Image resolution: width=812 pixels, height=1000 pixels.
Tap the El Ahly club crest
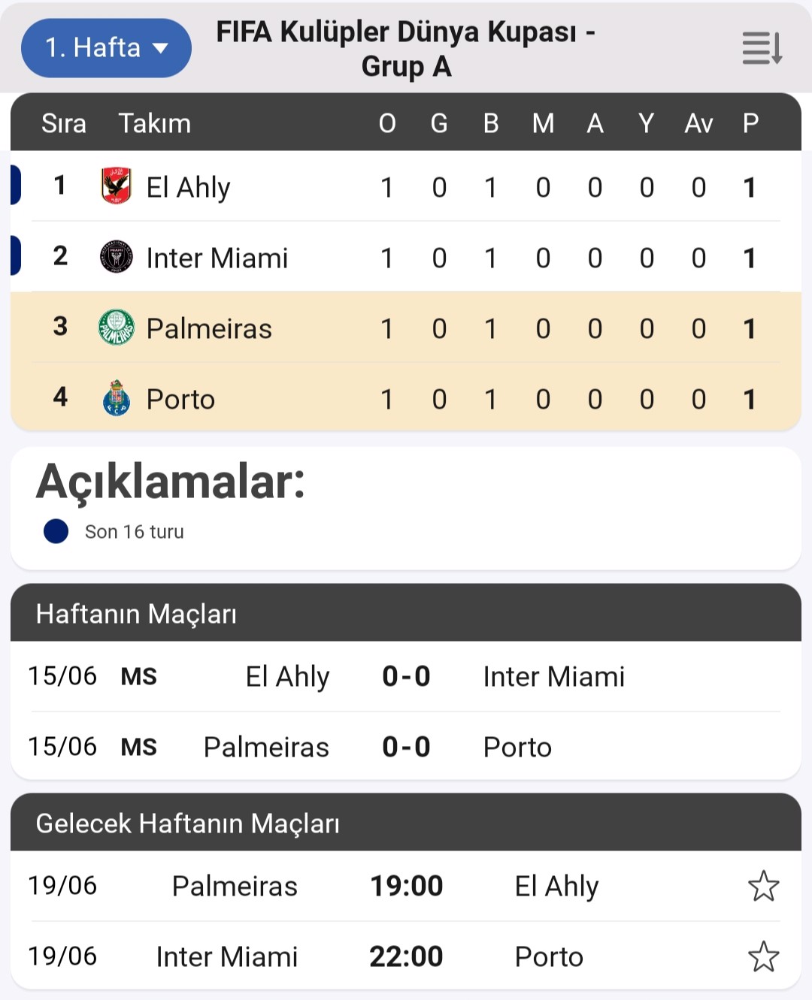point(117,186)
